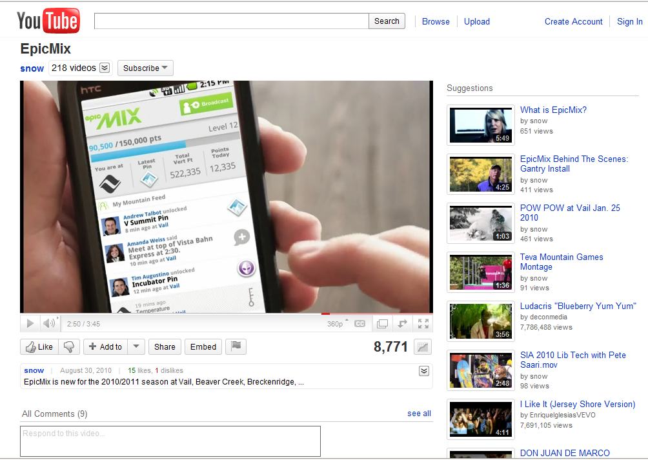Click the play button in video player

click(30, 323)
